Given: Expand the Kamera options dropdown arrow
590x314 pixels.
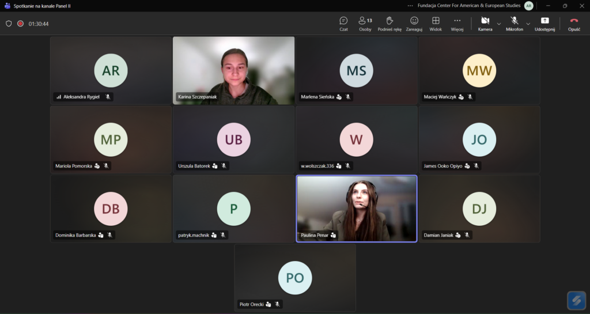Looking at the screenshot, I should click(499, 24).
